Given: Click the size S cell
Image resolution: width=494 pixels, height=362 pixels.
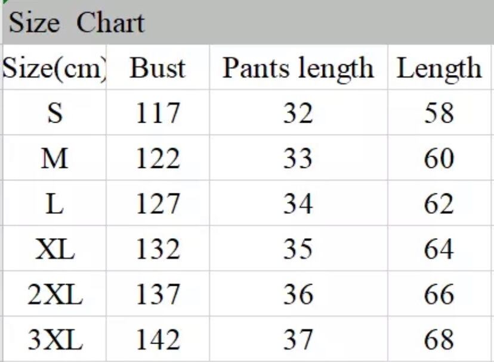Looking at the screenshot, I should point(54,113).
